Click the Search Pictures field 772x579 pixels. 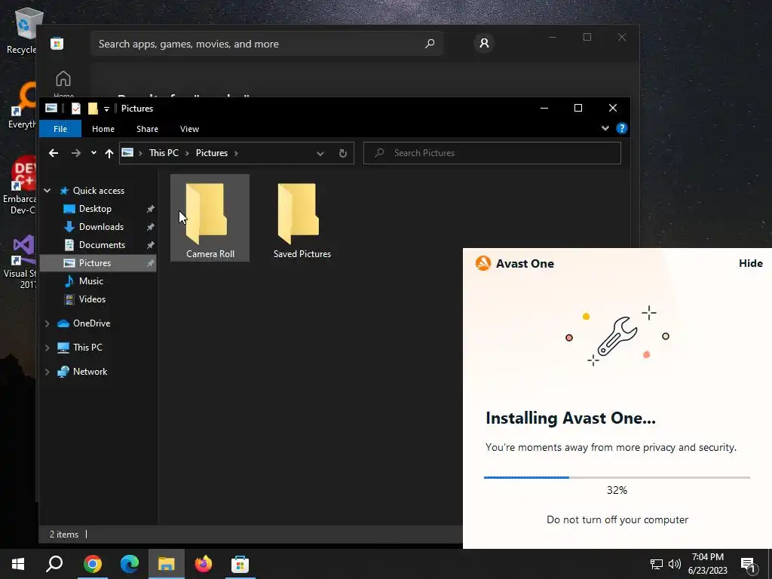point(492,153)
